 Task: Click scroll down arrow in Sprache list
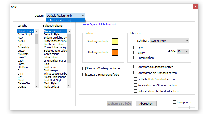point(36,86)
